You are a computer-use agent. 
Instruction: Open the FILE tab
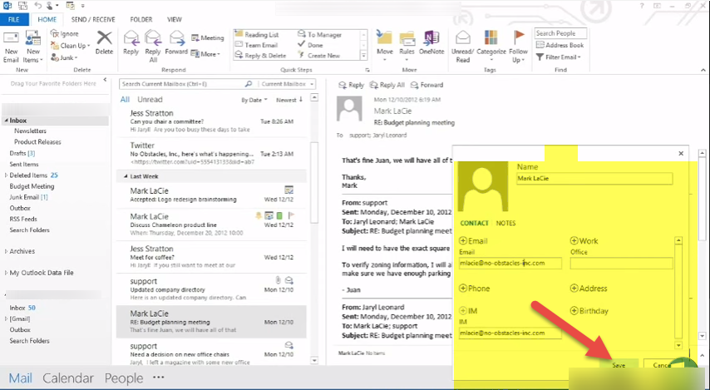point(14,19)
